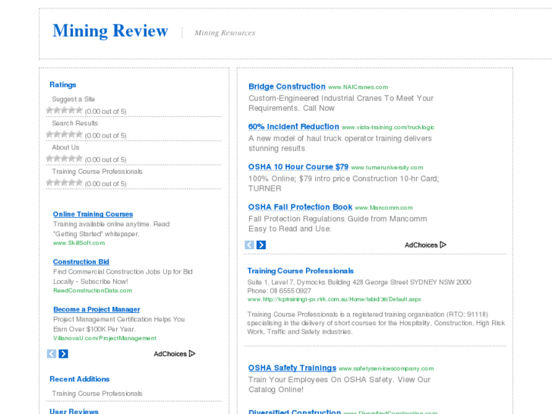The width and height of the screenshot is (552, 414).
Task: Visit www.safetyservicescompany.com ad URL
Action: 386,368
